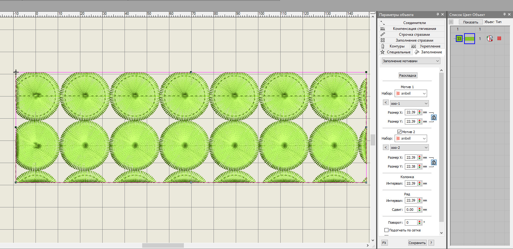Click the Мотив 2 Размер Y field
Image resolution: width=513 pixels, height=249 pixels.
click(411, 166)
